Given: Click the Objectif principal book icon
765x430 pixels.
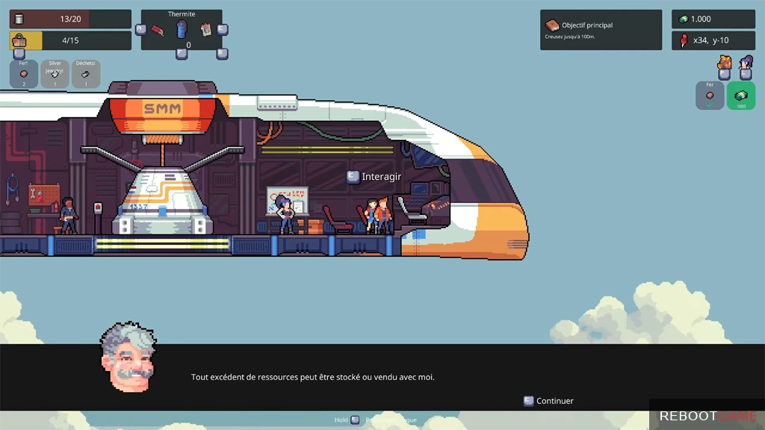Looking at the screenshot, I should (552, 25).
